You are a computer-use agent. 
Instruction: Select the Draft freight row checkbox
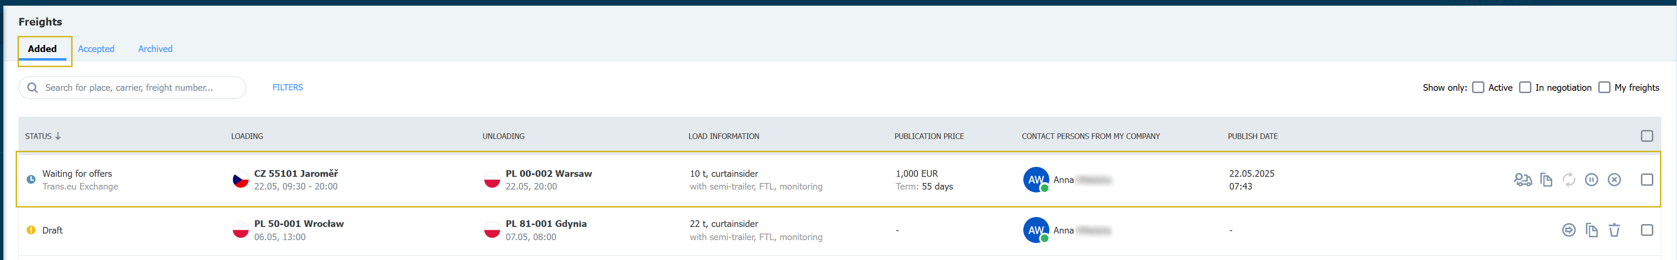1647,230
